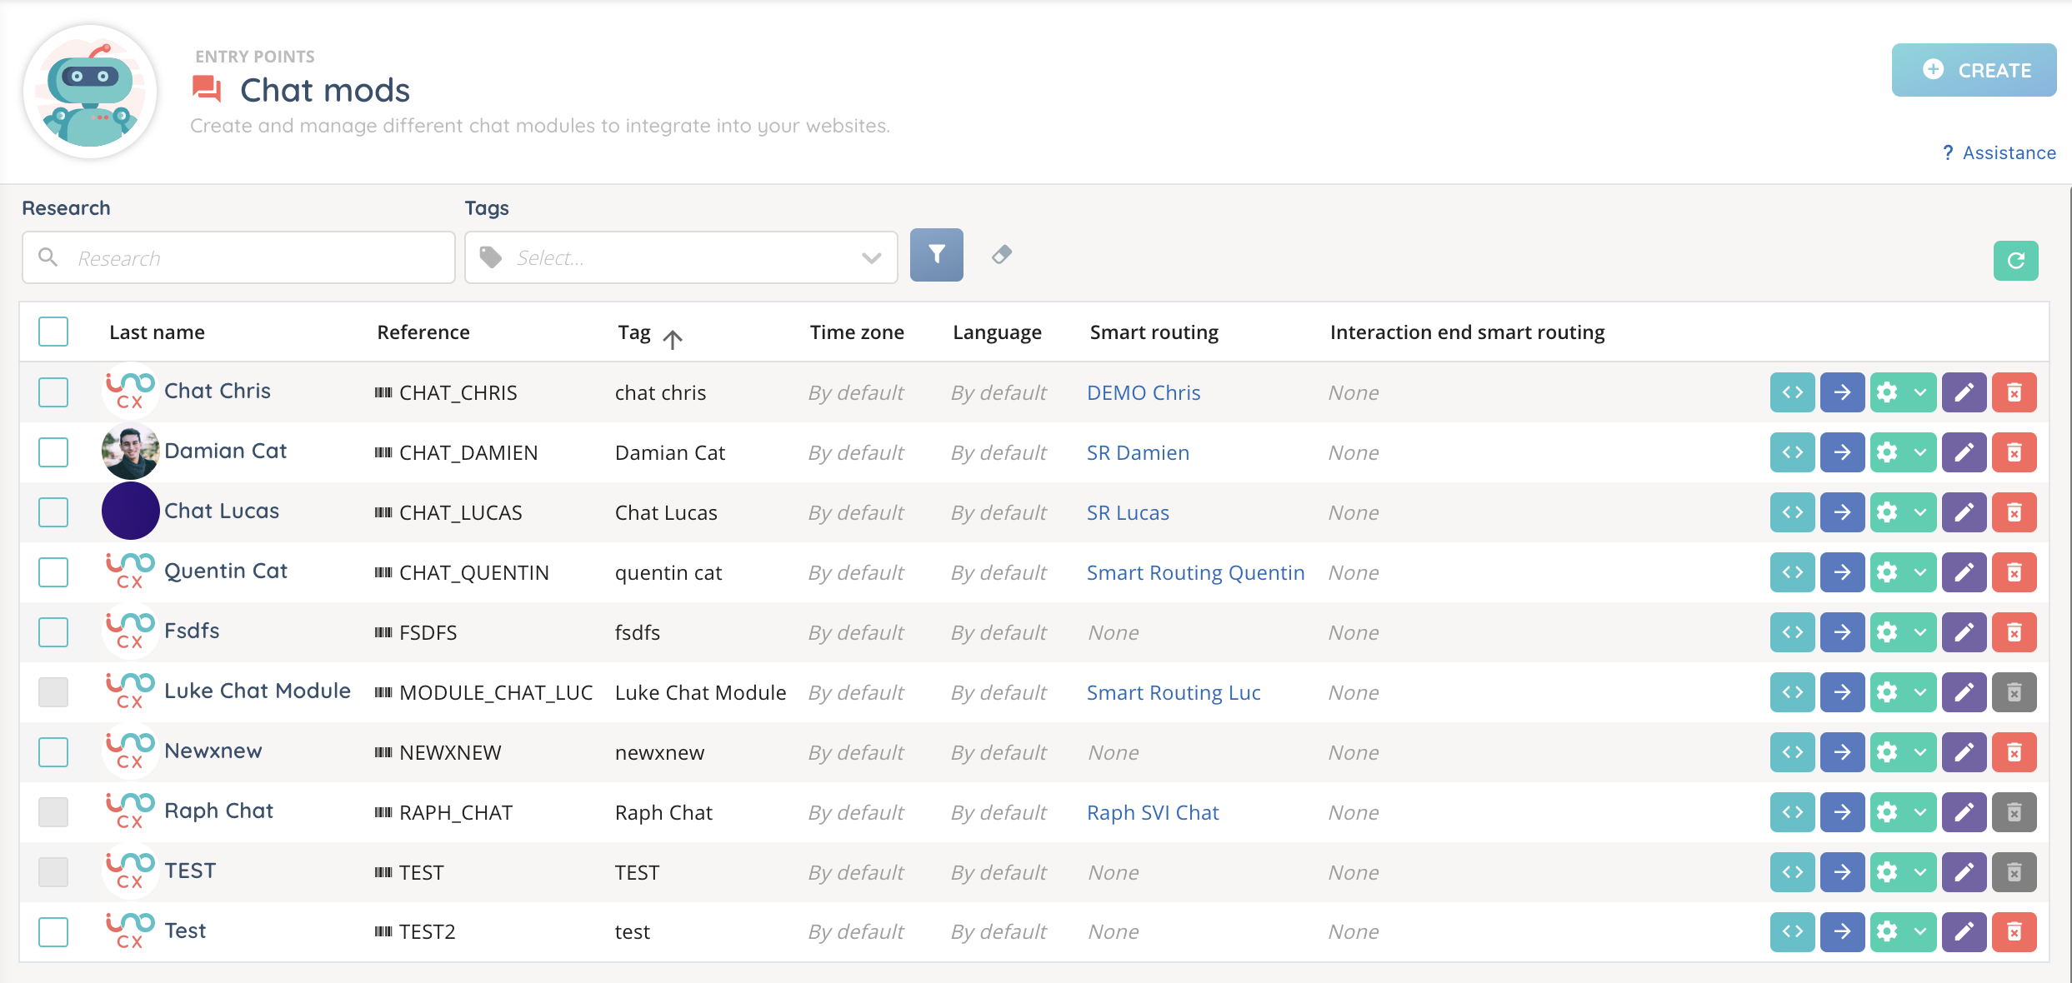Click the code embed icon for Test row
Screen dimensions: 2072x983
[1792, 931]
